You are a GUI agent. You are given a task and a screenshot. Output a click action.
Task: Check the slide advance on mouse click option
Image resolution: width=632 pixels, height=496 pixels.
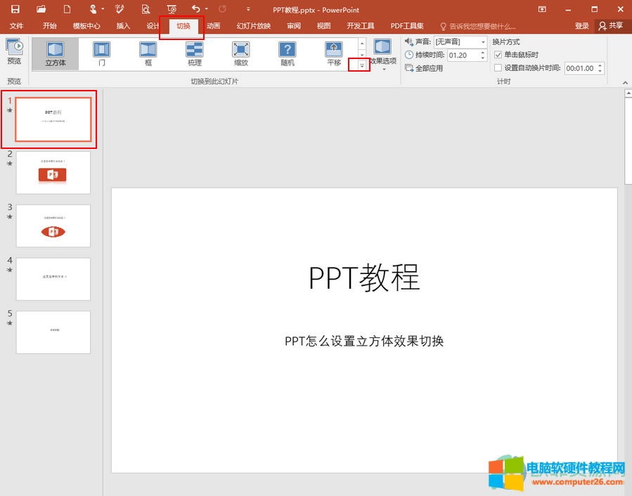pyautogui.click(x=498, y=55)
